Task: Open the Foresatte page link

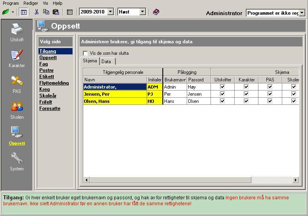Action: (x=50, y=108)
